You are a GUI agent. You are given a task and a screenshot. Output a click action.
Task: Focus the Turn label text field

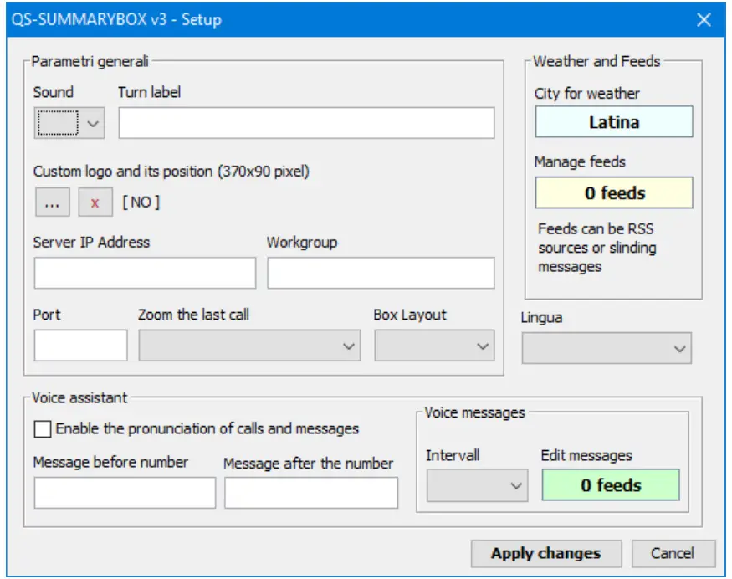pos(306,124)
